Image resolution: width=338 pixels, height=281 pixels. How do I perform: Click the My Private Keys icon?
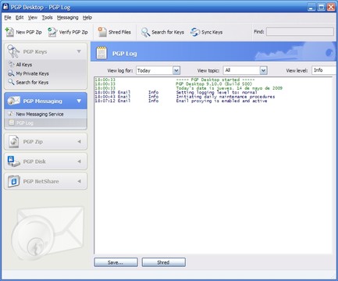click(11, 73)
